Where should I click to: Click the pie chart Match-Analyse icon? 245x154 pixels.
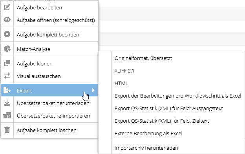[x=7, y=49]
